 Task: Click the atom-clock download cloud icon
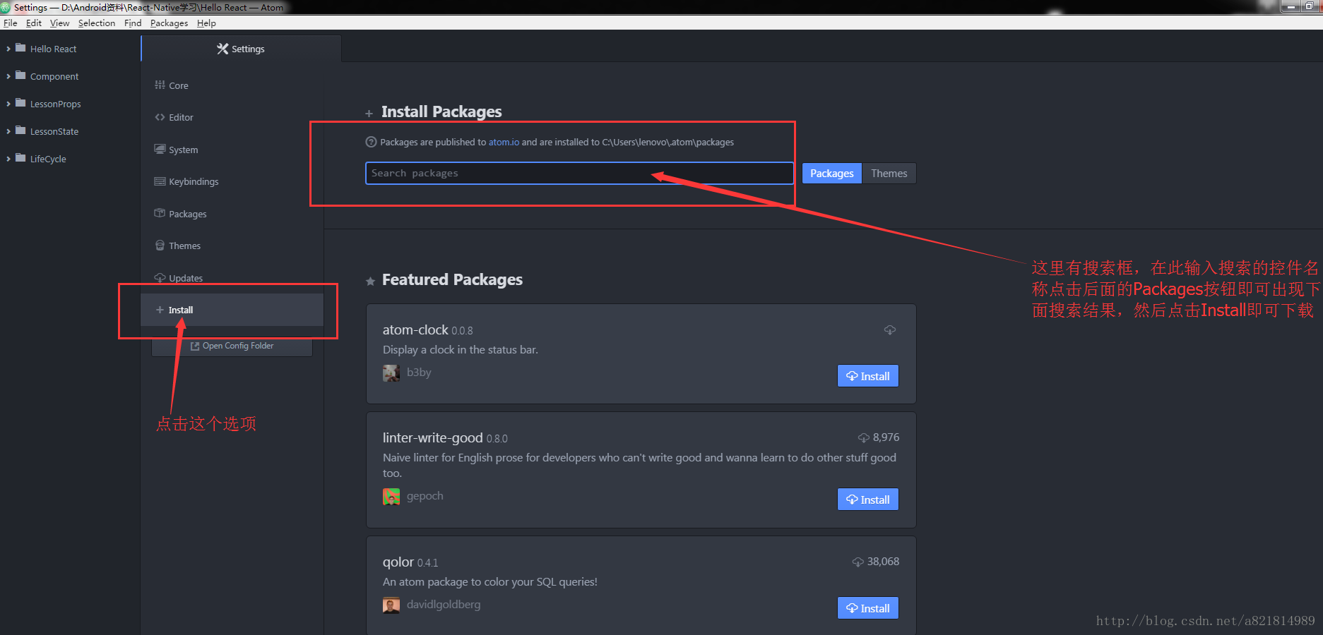pyautogui.click(x=890, y=329)
